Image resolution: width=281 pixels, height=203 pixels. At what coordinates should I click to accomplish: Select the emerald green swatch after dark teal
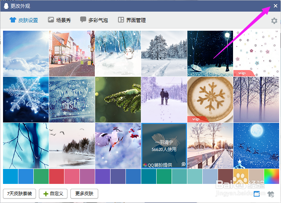point(164,176)
